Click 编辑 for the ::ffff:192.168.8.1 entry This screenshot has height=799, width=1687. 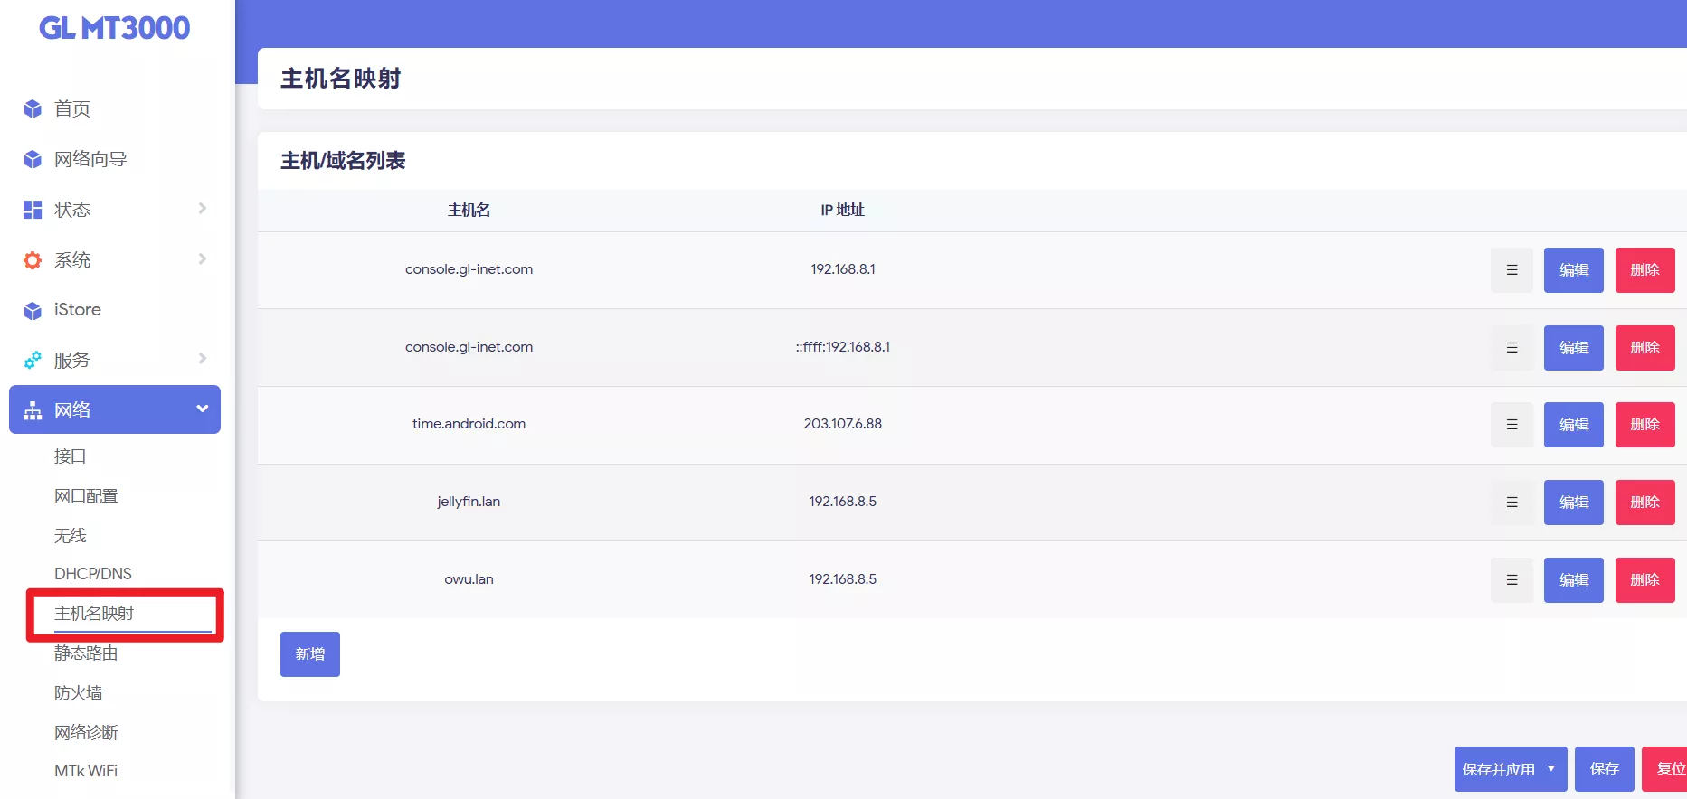(x=1574, y=348)
